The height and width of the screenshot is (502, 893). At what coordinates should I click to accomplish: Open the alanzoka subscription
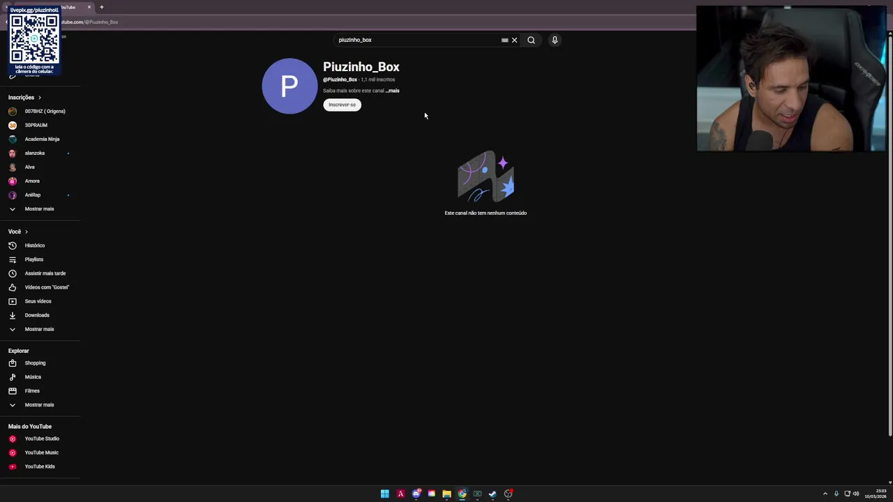point(40,153)
